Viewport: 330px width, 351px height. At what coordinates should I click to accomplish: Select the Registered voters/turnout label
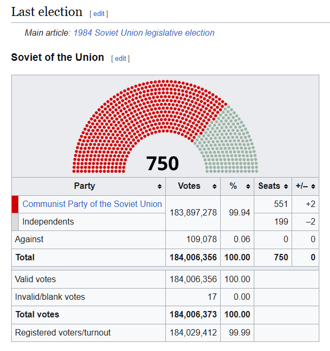63,333
